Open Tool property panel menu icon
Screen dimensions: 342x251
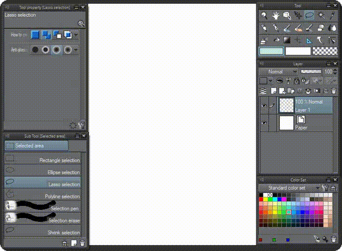point(7,7)
